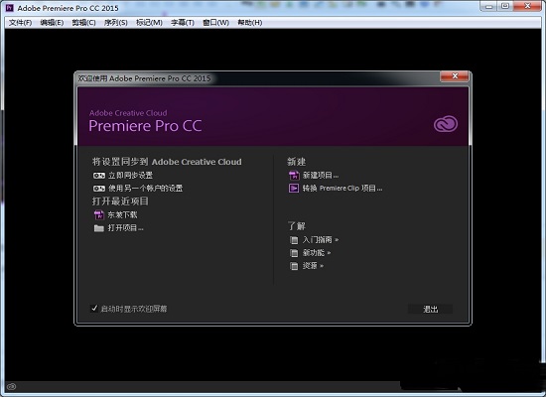Click the folder icon for 打开项目
Screen dimensions: 546x397
coord(99,228)
